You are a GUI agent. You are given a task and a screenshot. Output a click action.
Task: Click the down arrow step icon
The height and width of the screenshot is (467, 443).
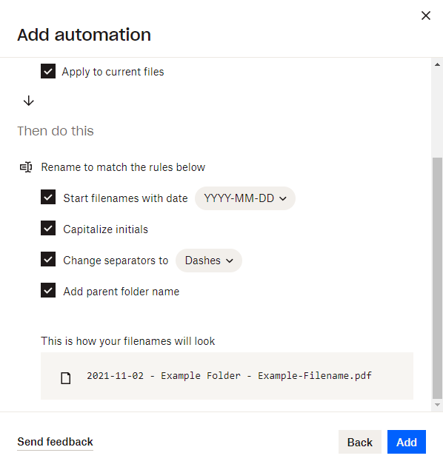29,101
